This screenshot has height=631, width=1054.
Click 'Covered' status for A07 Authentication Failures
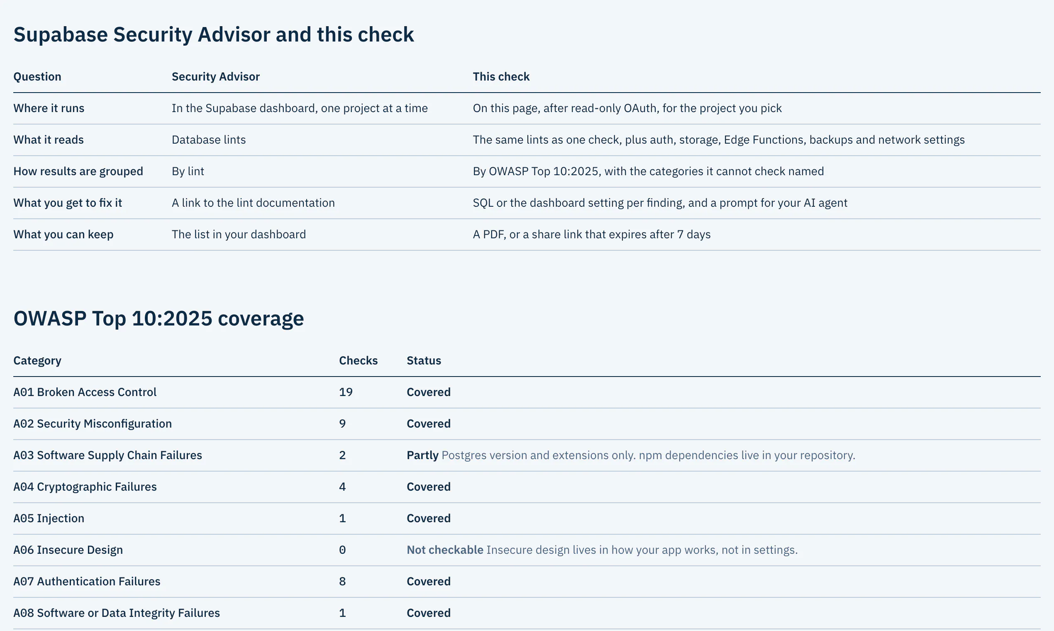tap(428, 581)
